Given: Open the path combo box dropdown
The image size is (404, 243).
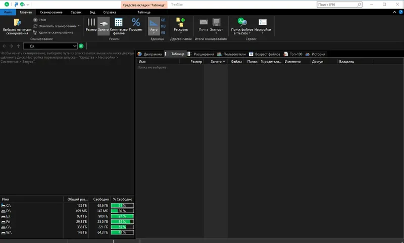Looking at the screenshot, I should pyautogui.click(x=74, y=46).
